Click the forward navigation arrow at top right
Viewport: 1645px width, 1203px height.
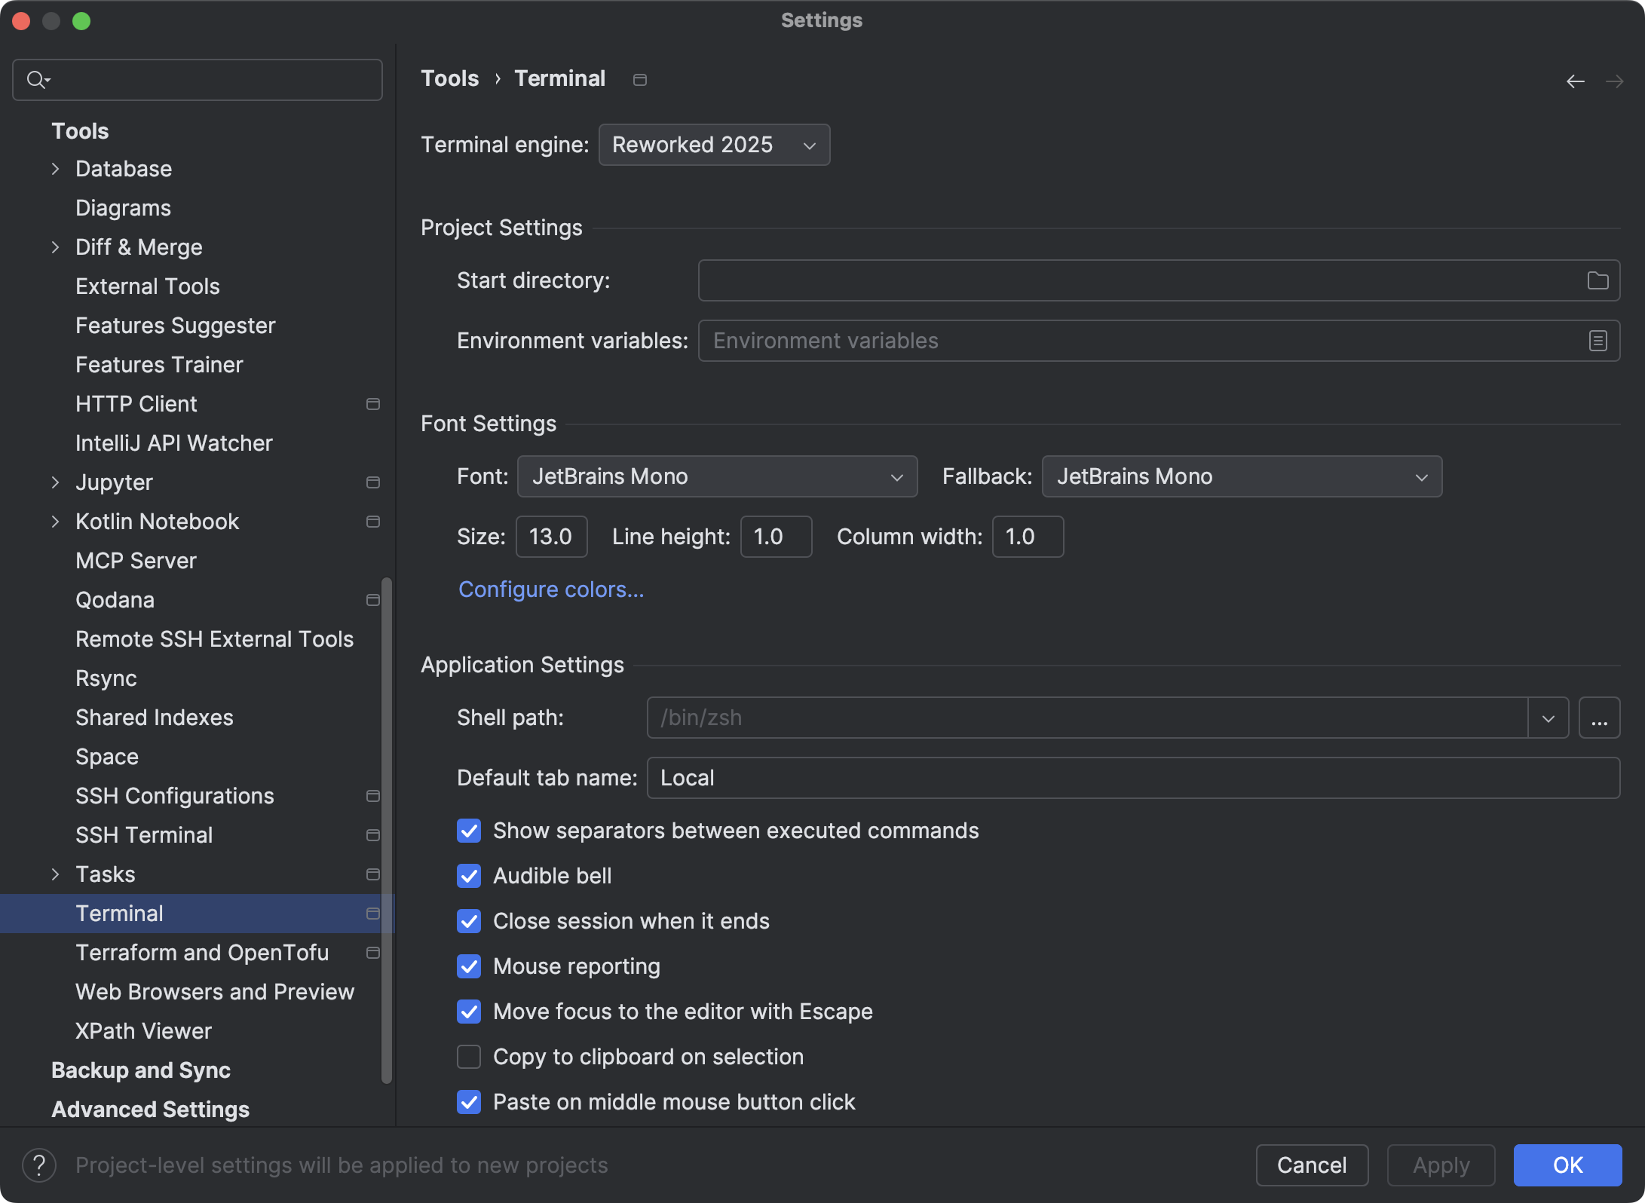pos(1616,81)
